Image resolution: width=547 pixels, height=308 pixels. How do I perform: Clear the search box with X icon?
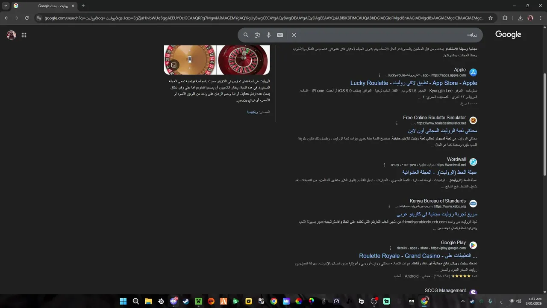click(294, 35)
